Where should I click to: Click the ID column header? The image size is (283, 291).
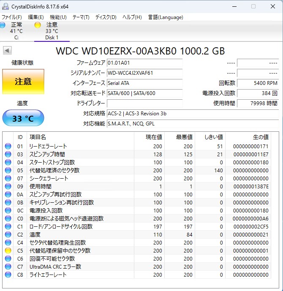(20, 137)
